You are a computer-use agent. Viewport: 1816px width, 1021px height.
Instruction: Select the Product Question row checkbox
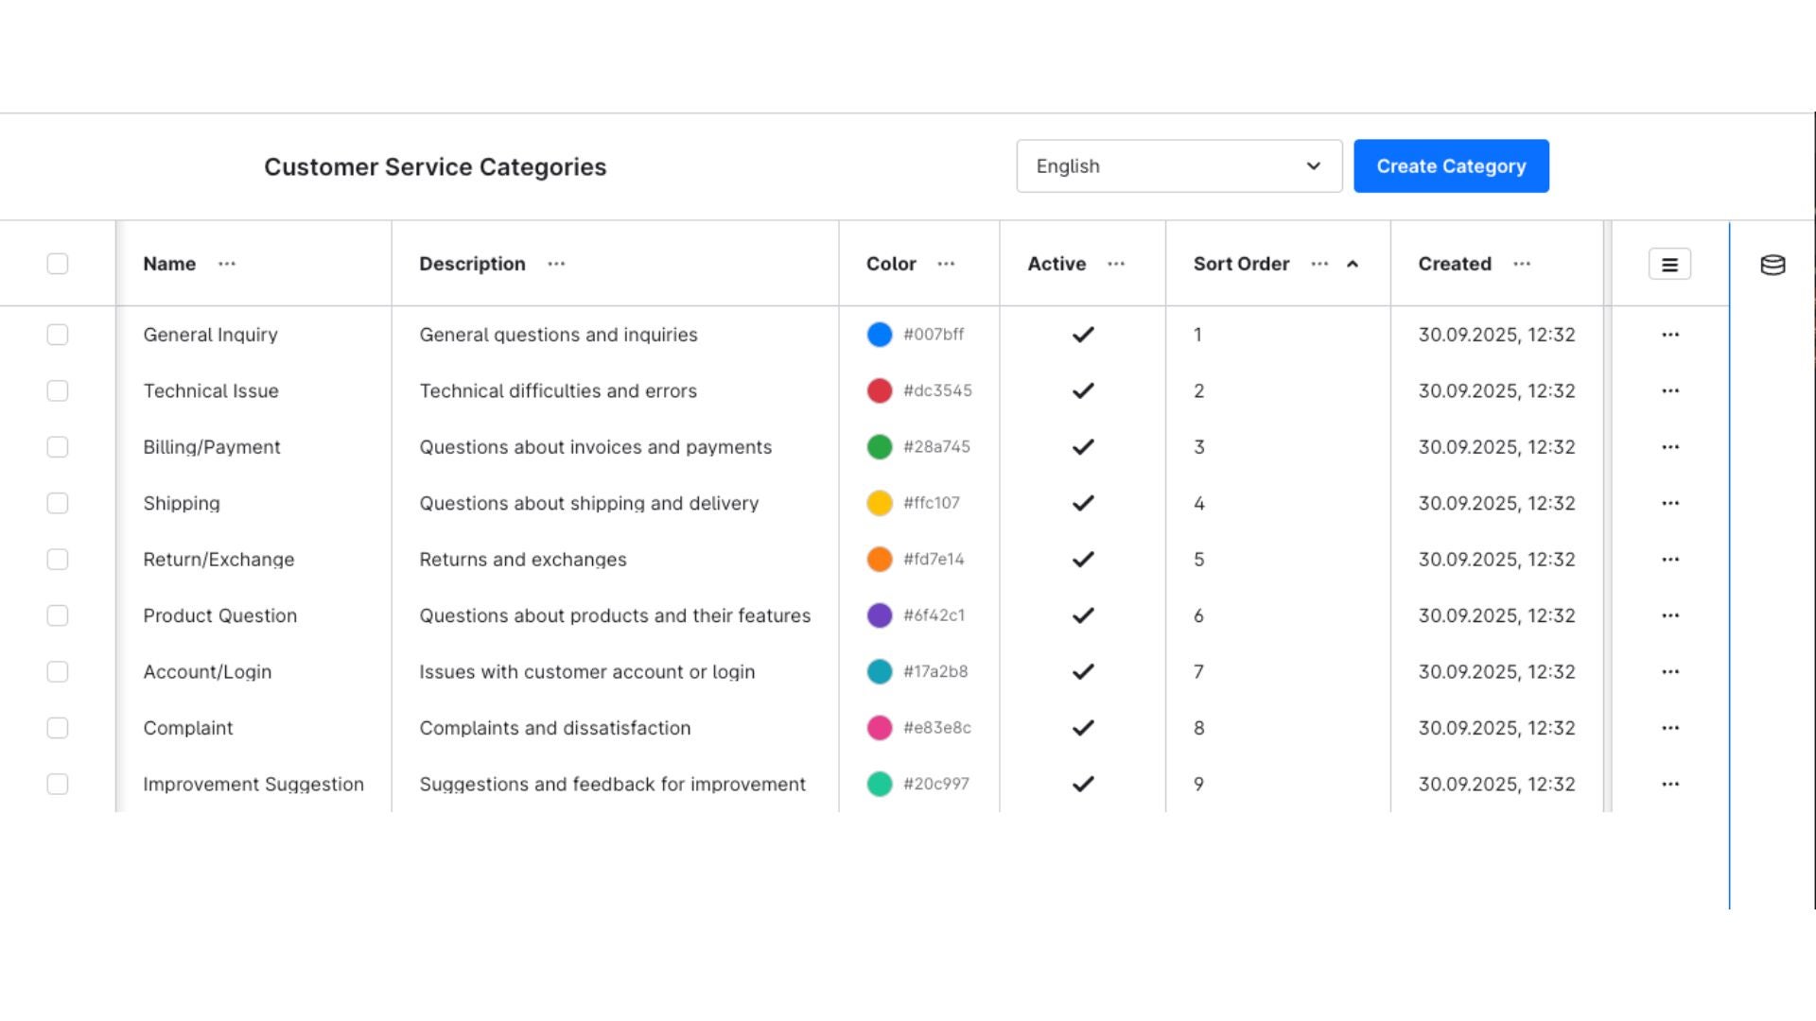[x=58, y=615]
